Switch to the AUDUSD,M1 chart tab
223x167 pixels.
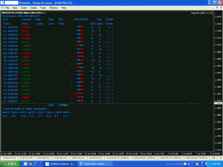click(x=96, y=158)
